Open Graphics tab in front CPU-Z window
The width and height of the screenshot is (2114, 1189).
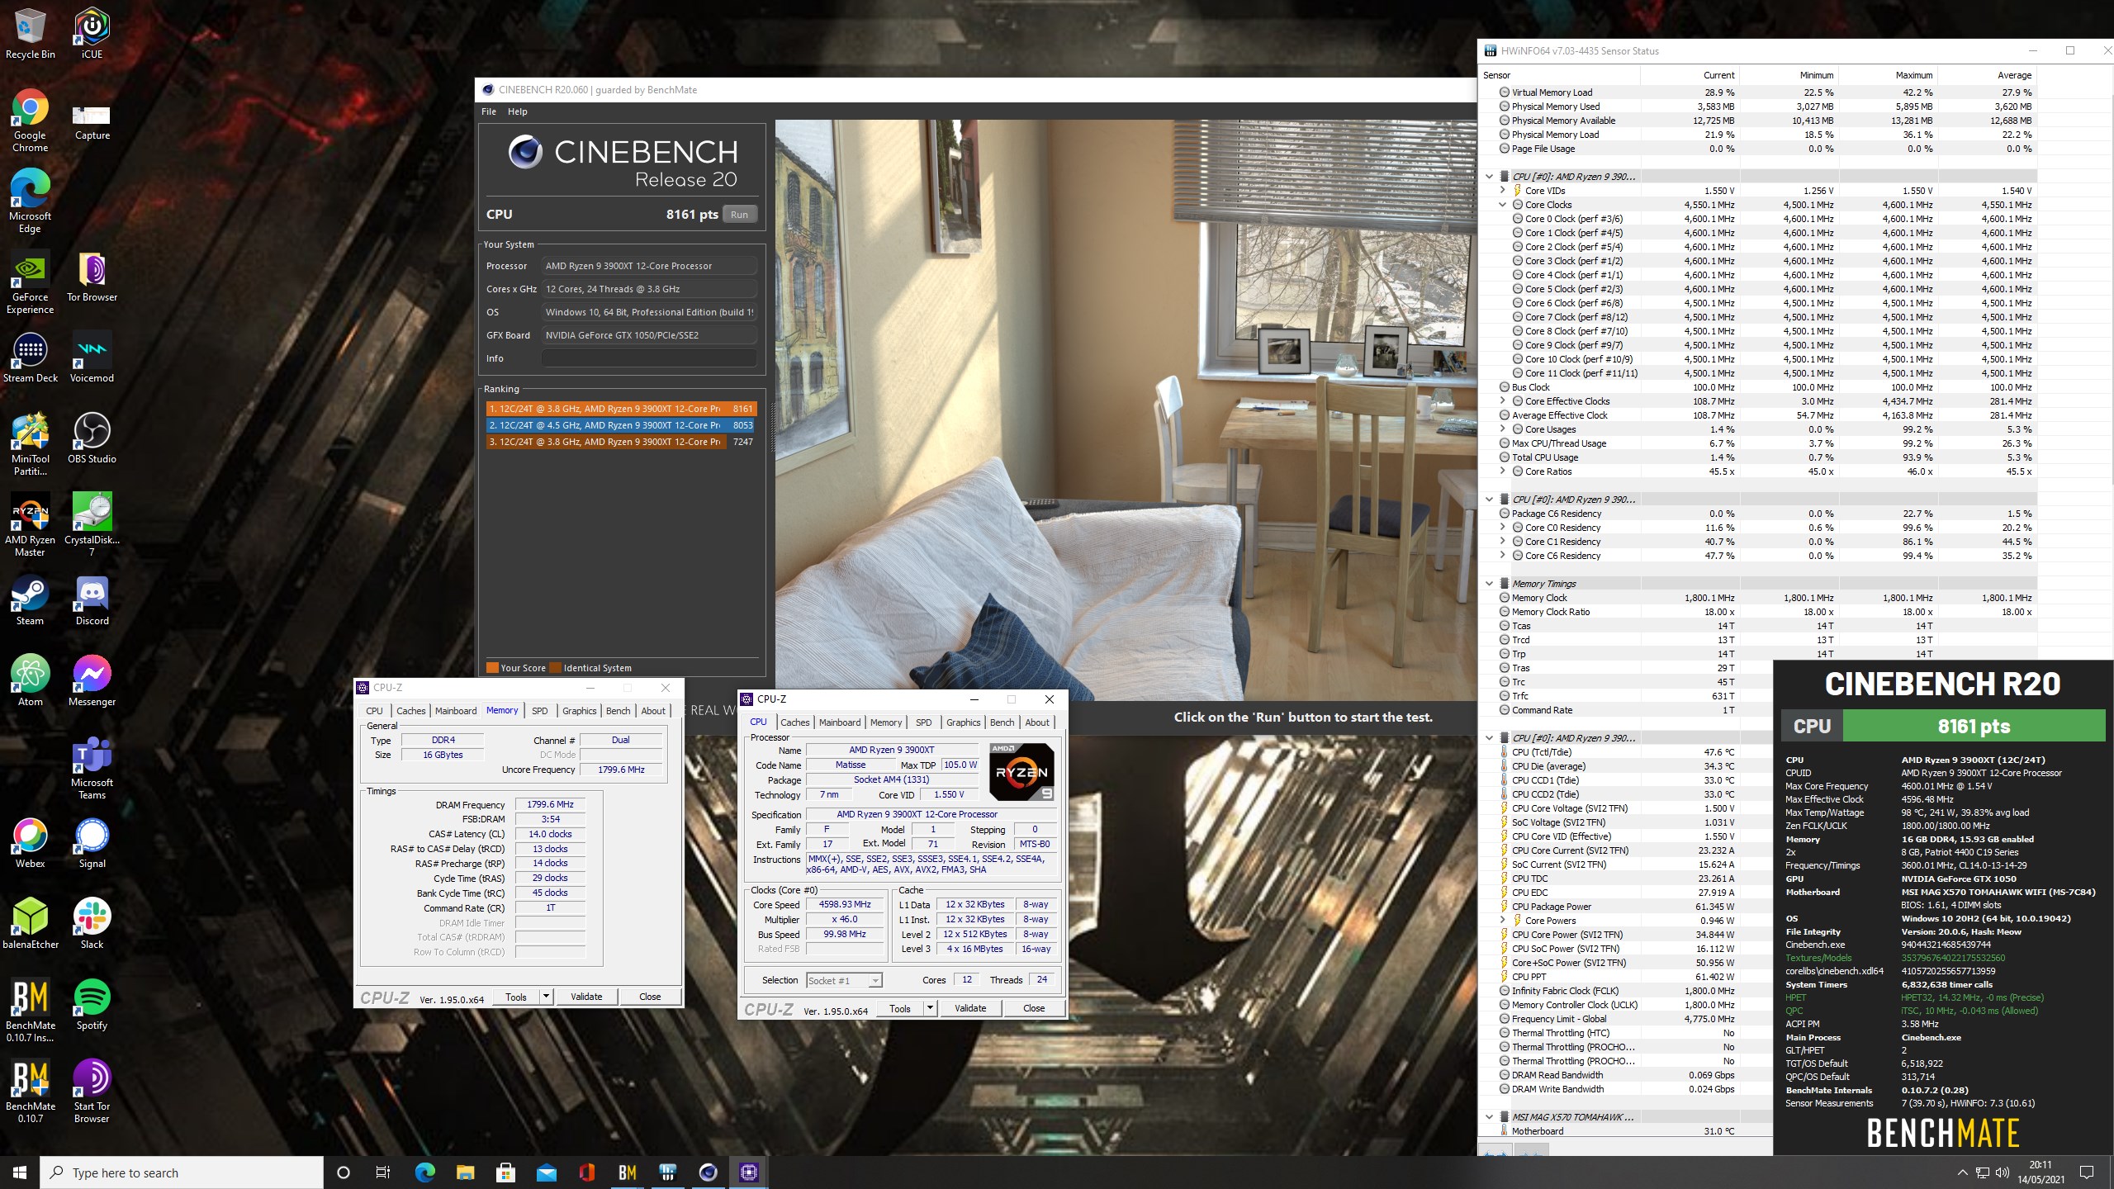(x=964, y=722)
